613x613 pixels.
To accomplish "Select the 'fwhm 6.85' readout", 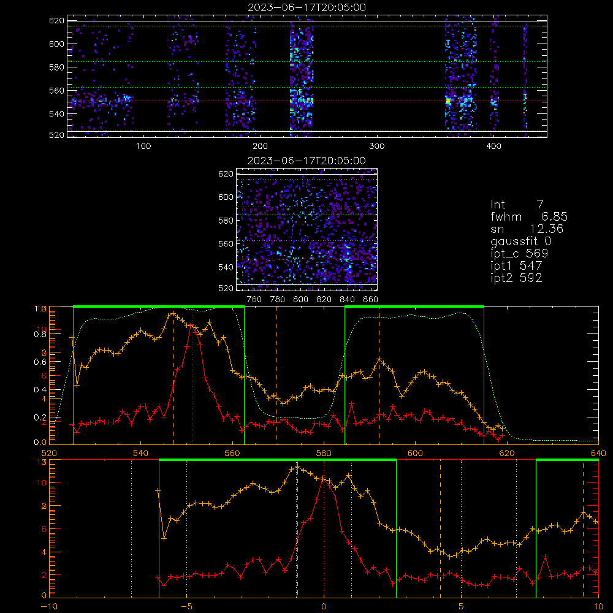I will (529, 216).
